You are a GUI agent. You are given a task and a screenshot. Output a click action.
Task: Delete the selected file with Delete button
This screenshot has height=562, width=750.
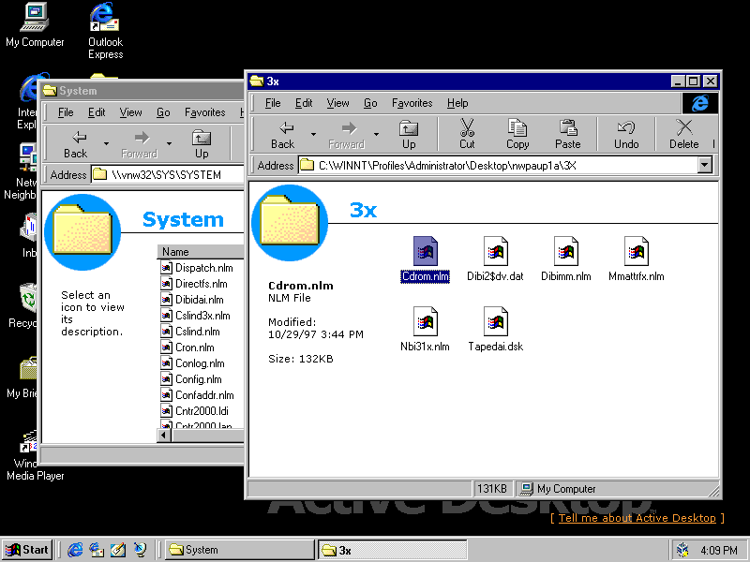pyautogui.click(x=684, y=135)
